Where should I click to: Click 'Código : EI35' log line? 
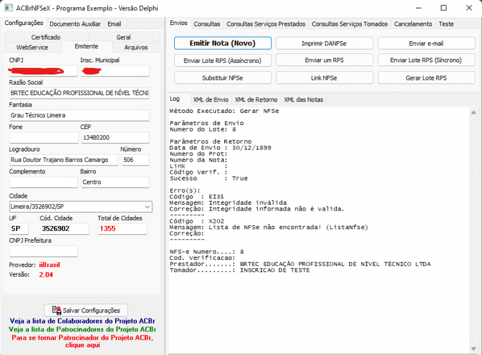(x=197, y=196)
